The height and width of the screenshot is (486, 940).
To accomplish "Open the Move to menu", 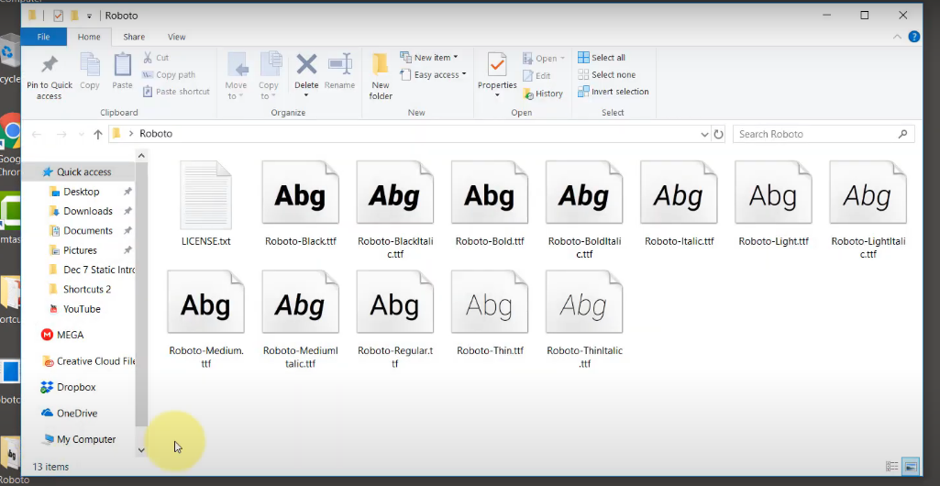I will 237,75.
